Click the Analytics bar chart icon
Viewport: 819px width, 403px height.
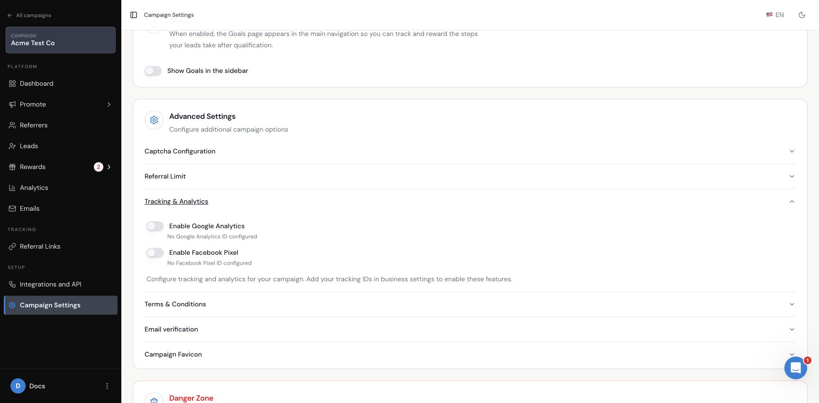pos(12,188)
